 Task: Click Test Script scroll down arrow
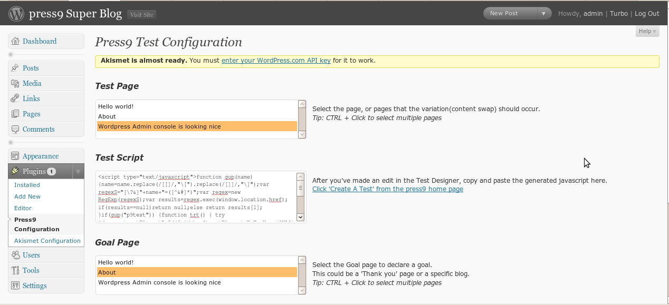[300, 217]
